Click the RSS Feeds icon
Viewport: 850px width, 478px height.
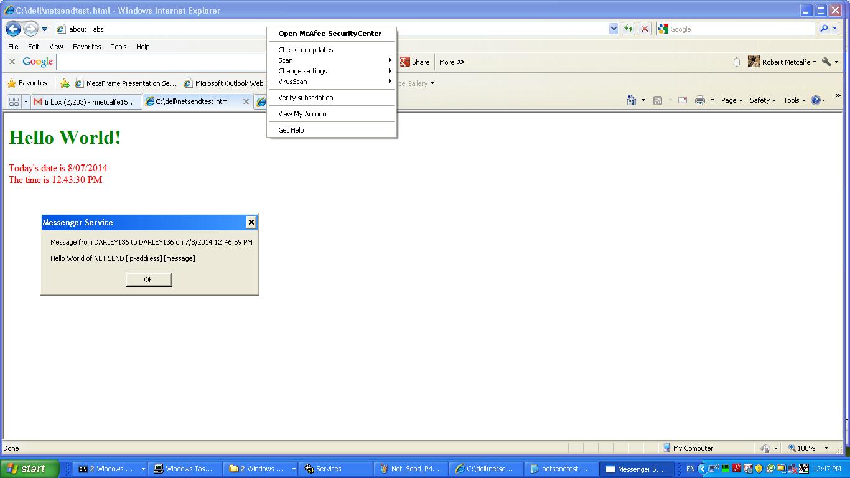pos(658,100)
